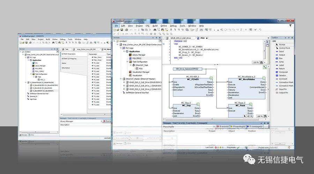
Task: Open the Online menu in the front window
Action: click(164, 26)
